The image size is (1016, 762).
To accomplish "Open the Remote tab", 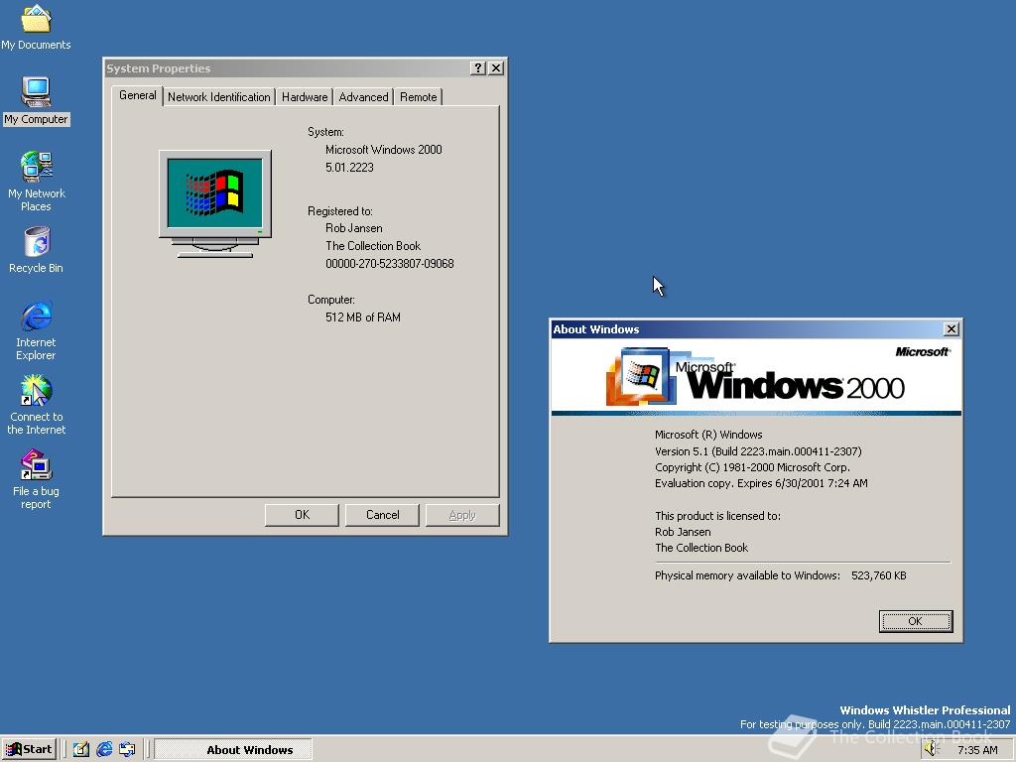I will click(x=418, y=97).
